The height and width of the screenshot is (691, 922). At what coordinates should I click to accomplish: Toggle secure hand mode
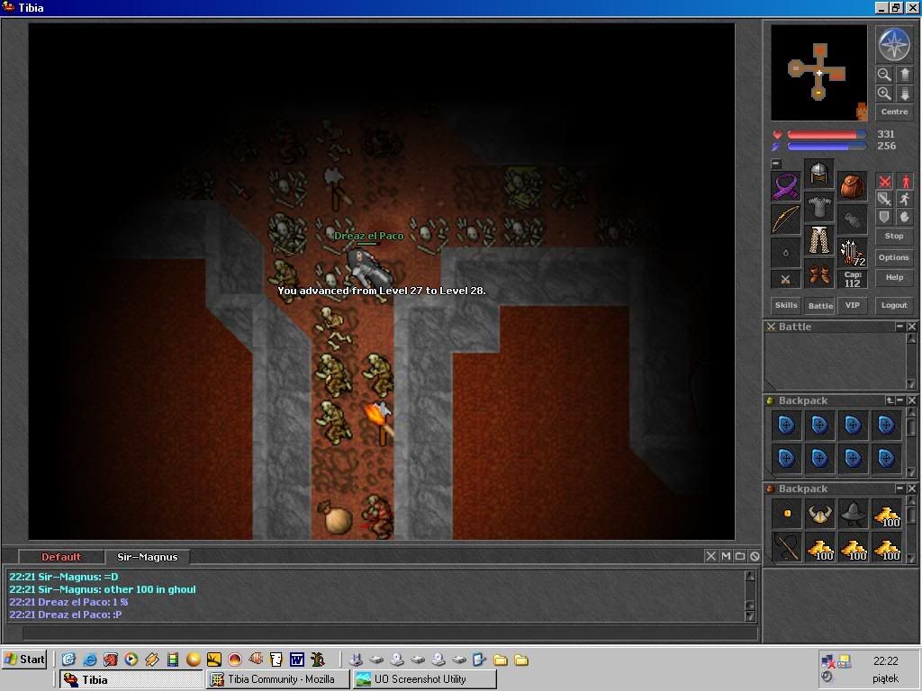pos(904,217)
